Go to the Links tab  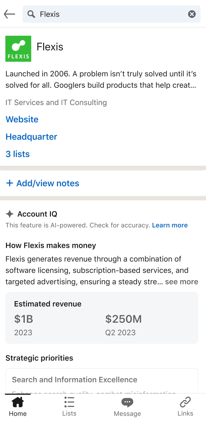(x=185, y=406)
